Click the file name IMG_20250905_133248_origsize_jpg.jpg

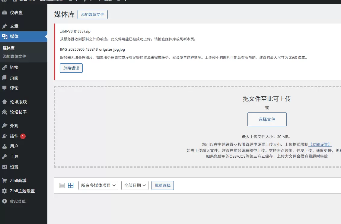92,49
